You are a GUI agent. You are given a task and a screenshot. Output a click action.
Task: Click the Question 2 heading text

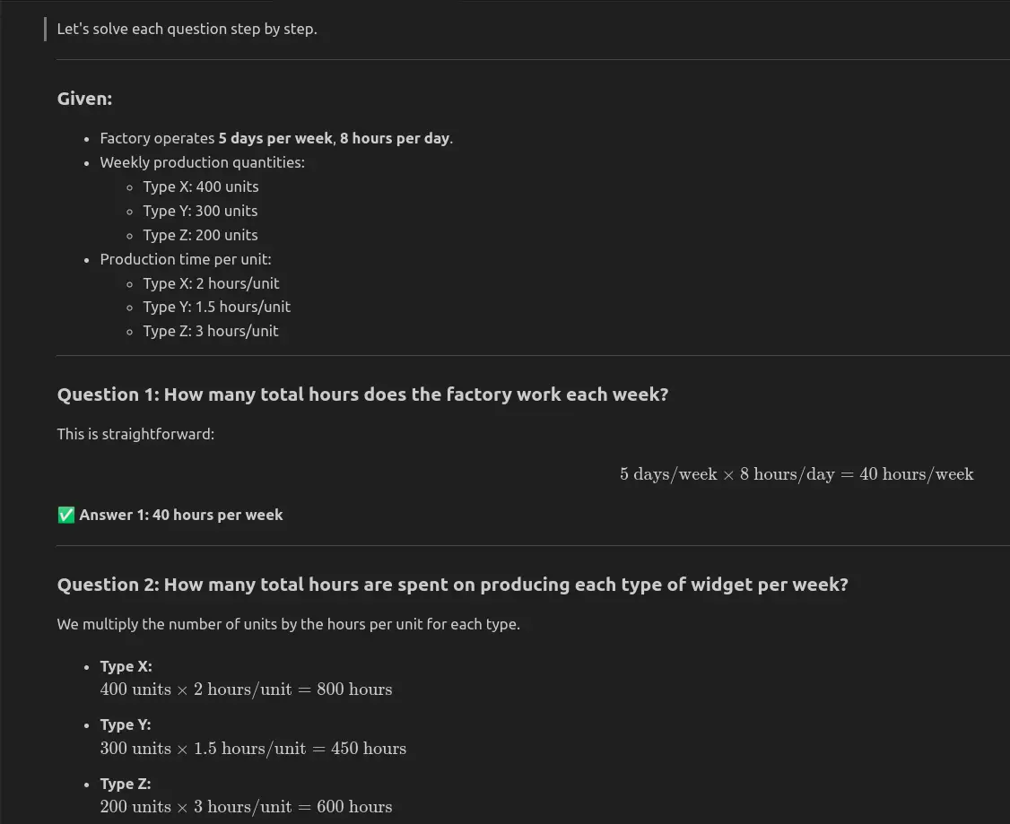coord(453,585)
